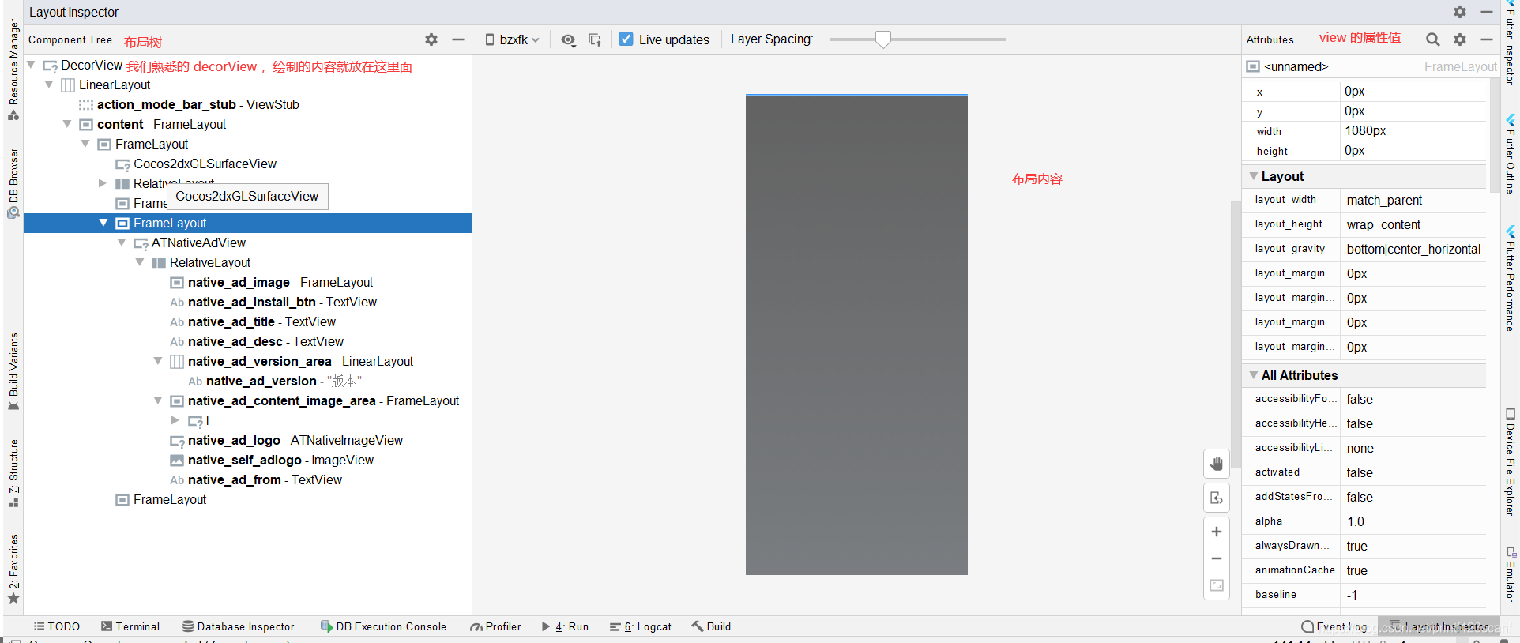Collapse the LinearLayout node
Screen dimensions: 1520x643
(49, 85)
